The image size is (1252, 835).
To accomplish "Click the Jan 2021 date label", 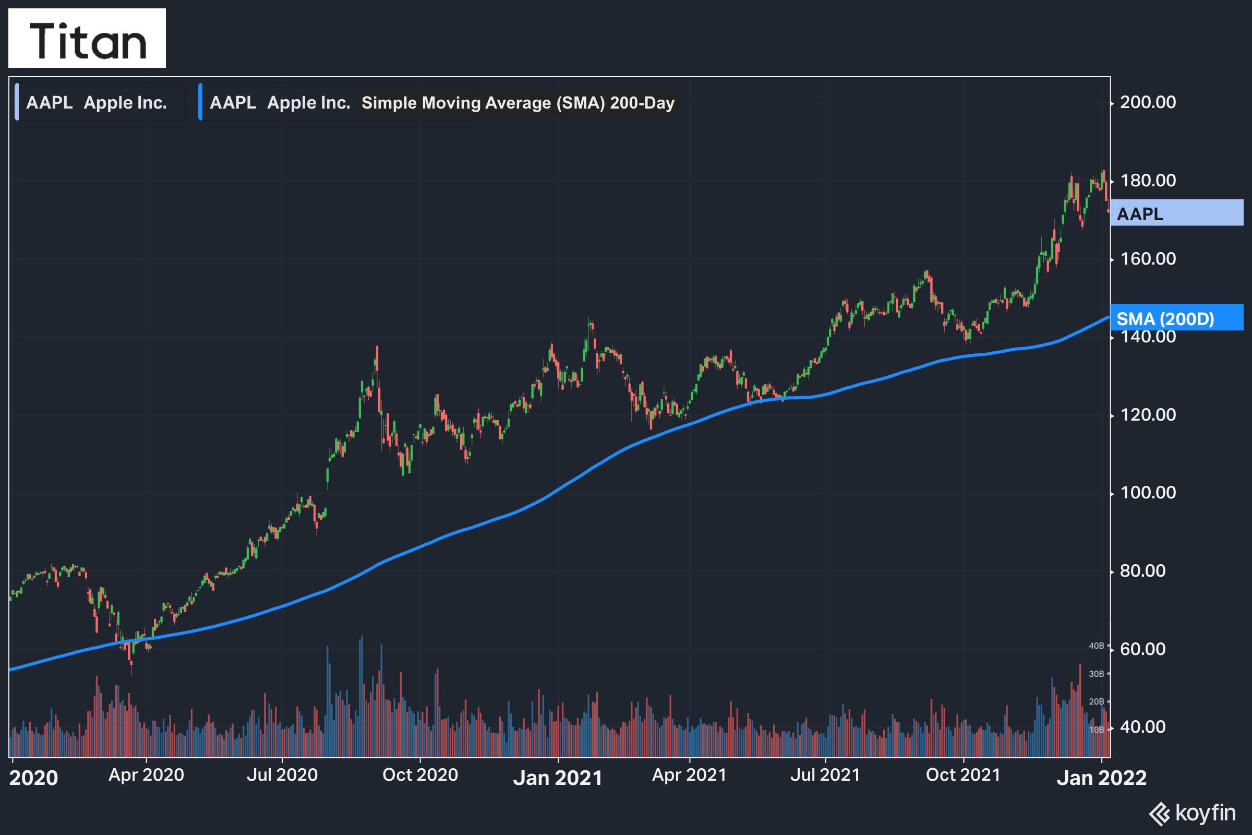I will (557, 778).
